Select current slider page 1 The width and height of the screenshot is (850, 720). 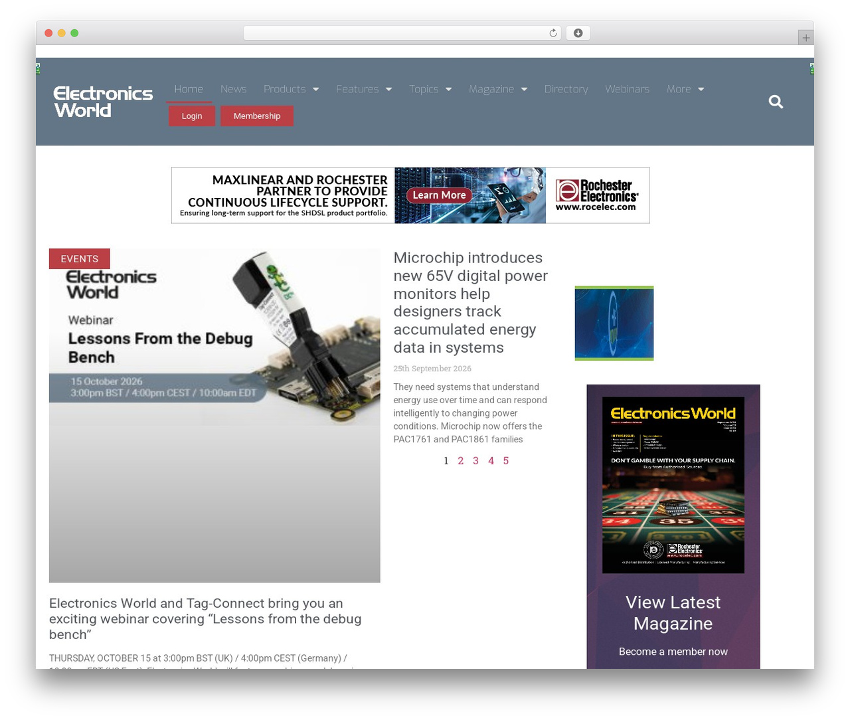click(x=446, y=461)
